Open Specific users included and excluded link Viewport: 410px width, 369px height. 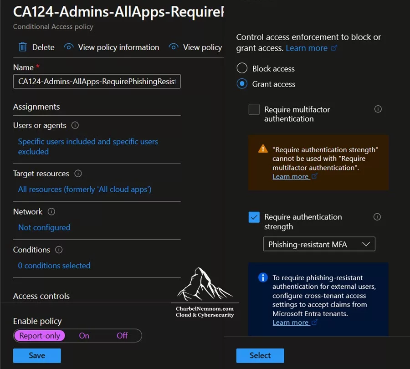tap(88, 146)
